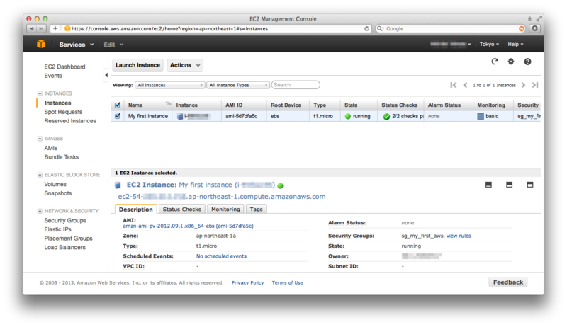
Task: Open Load Balancers in sidebar
Action: coord(65,248)
